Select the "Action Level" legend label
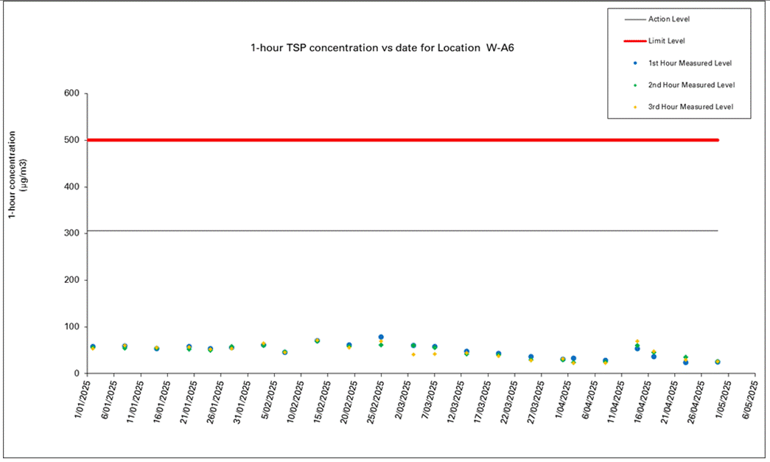 point(668,18)
